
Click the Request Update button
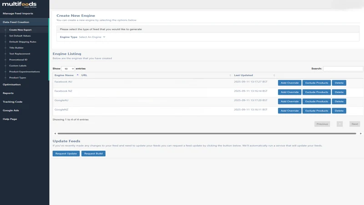click(66, 154)
